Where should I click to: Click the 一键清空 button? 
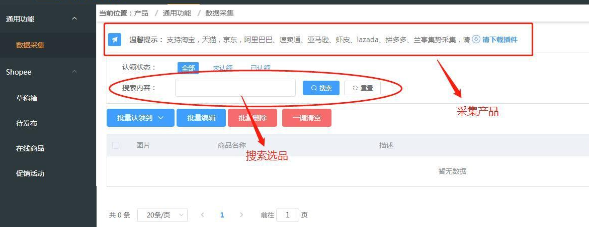307,118
